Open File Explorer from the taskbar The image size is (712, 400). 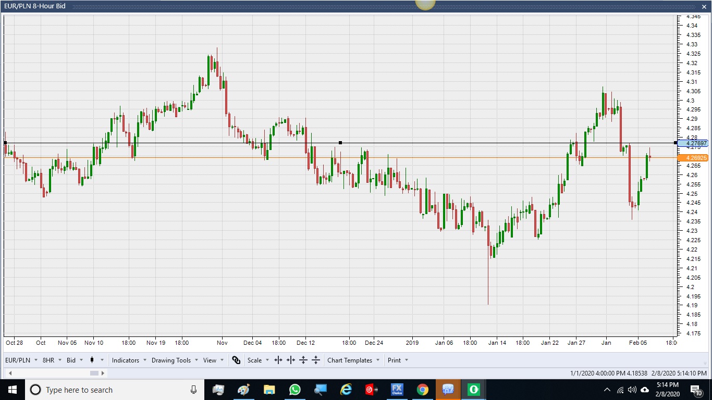269,390
